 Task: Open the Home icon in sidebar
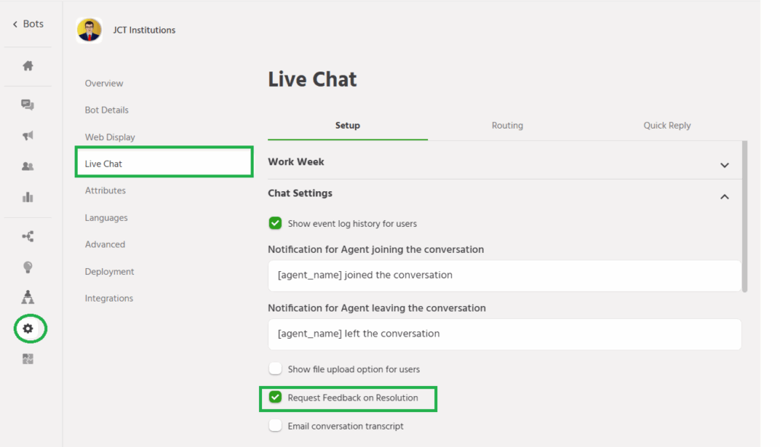pos(28,65)
